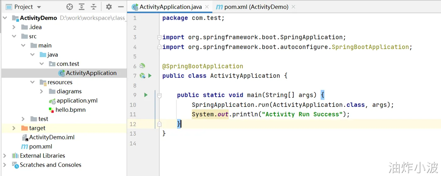Click the Expand All icon in Project toolbar

(x=82, y=7)
